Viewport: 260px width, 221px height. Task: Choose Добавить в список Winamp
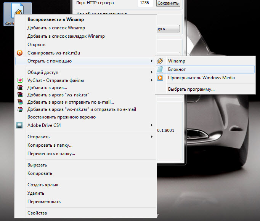coord(86,28)
